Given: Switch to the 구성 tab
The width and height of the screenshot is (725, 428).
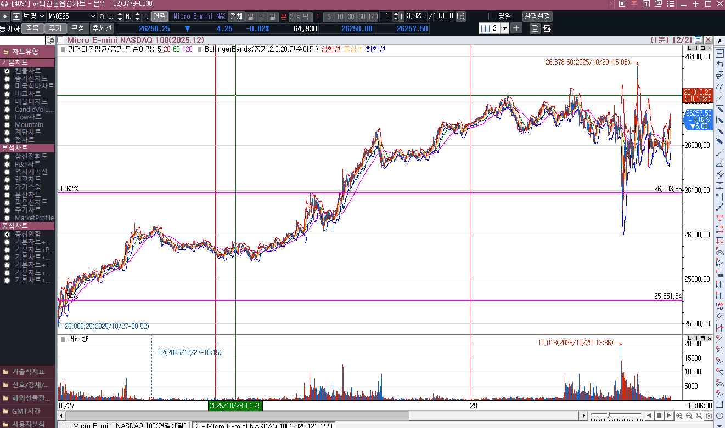Looking at the screenshot, I should coord(77,28).
